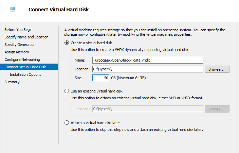Focus the Size in GB field

pyautogui.click(x=101, y=78)
